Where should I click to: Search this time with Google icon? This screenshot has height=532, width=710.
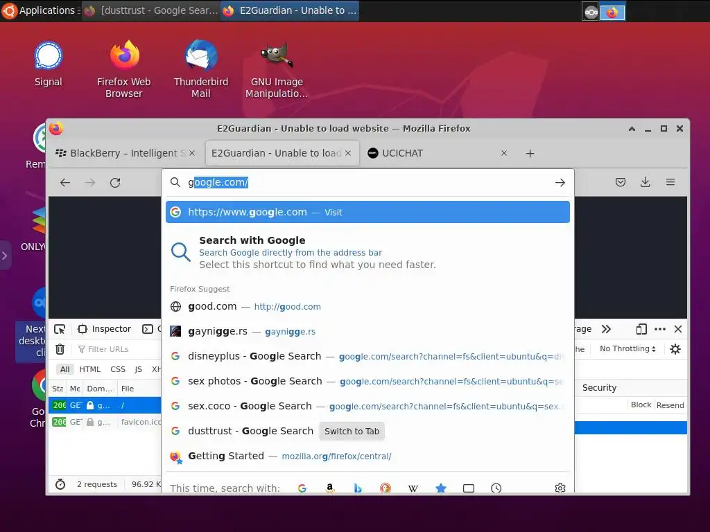(x=302, y=488)
